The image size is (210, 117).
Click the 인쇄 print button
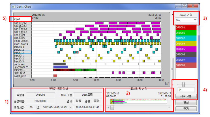186,103
